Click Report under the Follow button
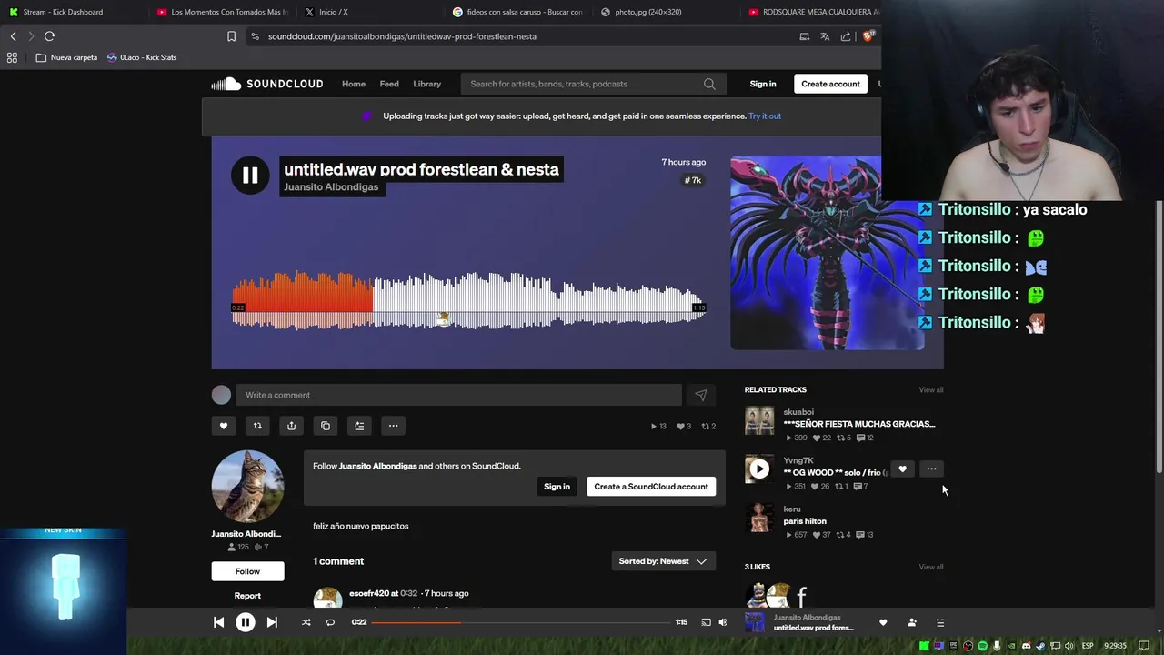This screenshot has width=1164, height=655. 247,596
